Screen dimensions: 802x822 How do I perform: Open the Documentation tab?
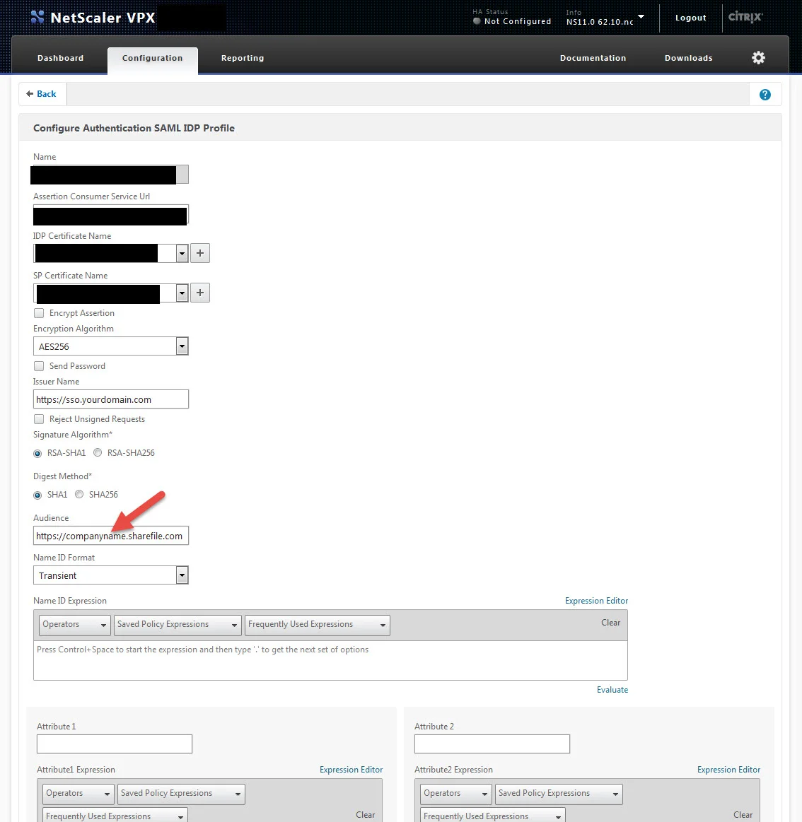tap(593, 58)
